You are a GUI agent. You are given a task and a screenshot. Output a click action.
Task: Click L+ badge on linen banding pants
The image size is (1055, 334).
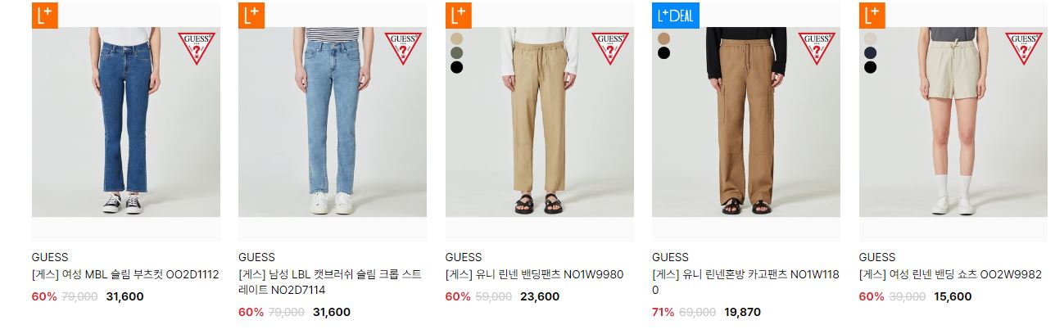click(458, 16)
